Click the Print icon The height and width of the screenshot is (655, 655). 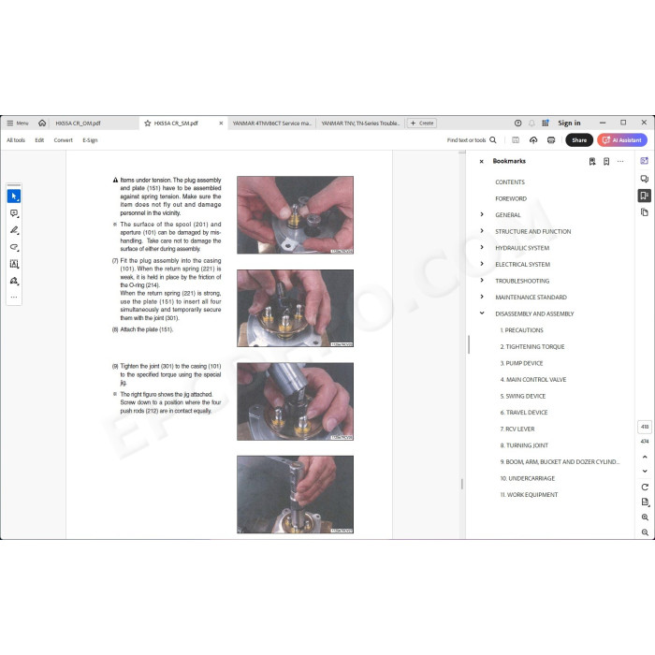point(551,140)
